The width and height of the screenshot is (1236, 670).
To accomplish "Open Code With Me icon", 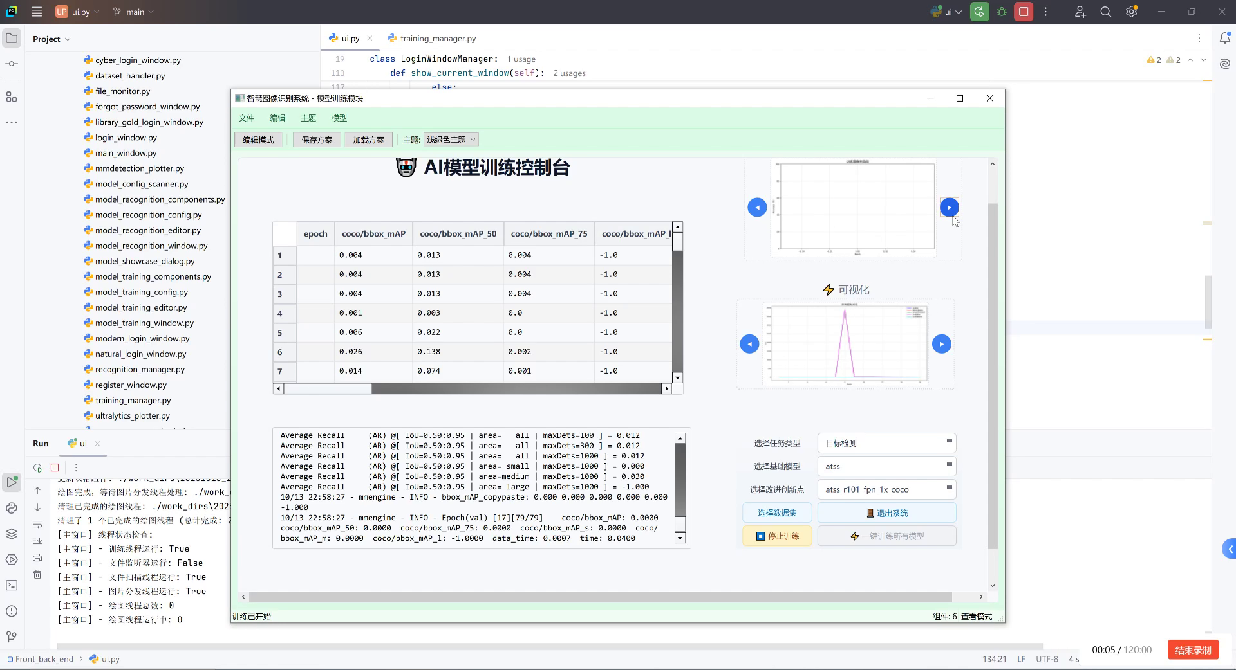I will (x=1080, y=12).
